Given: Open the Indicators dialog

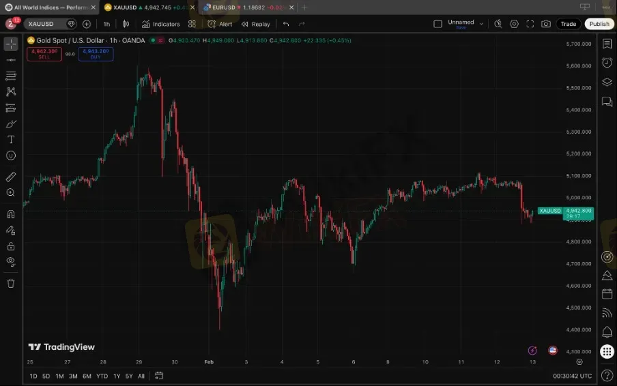Looking at the screenshot, I should (160, 24).
